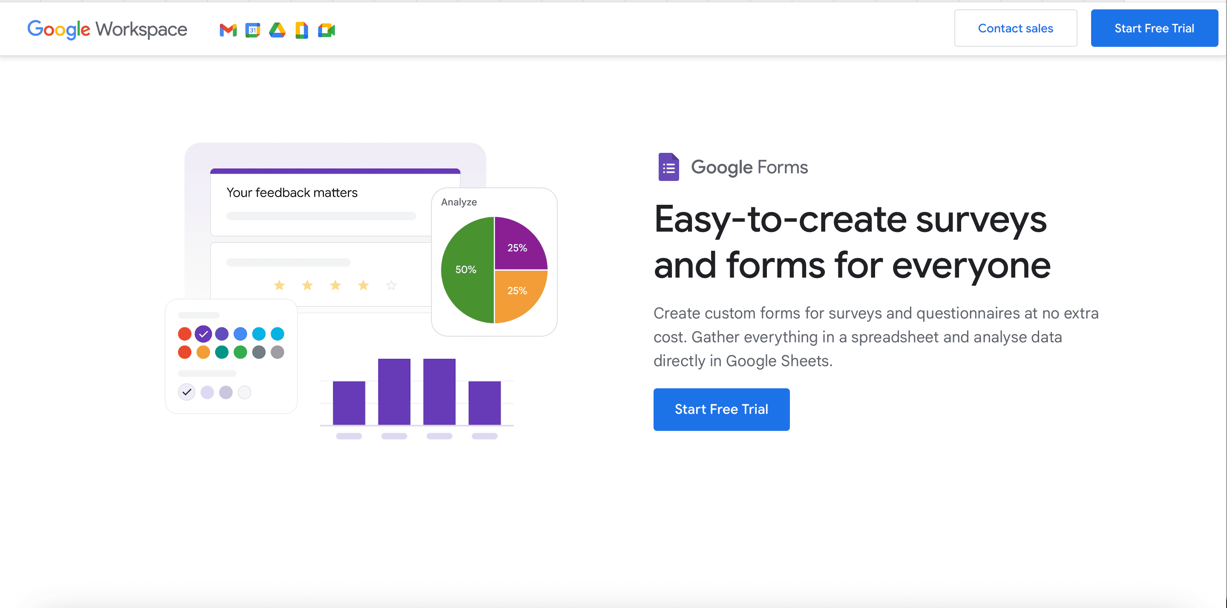Click the Google Workspace logo
The width and height of the screenshot is (1227, 608).
pyautogui.click(x=107, y=29)
